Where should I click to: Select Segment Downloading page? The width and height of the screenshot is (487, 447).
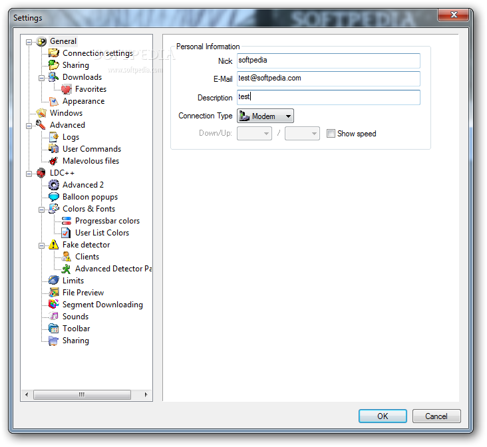click(102, 305)
